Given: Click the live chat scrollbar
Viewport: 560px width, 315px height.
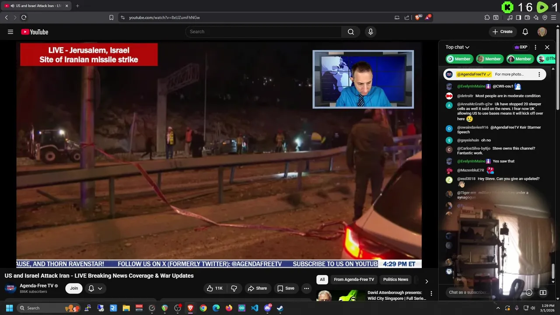Looking at the screenshot, I should click(554, 271).
